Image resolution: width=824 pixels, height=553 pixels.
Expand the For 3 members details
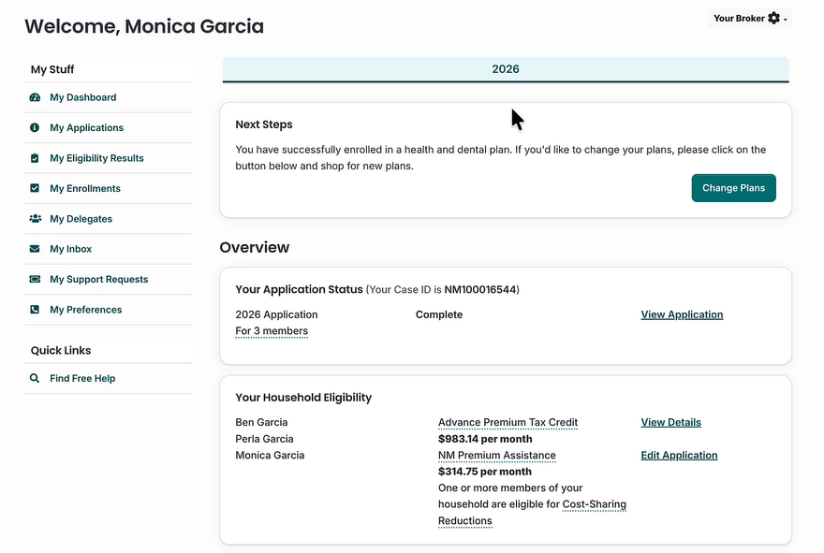272,331
